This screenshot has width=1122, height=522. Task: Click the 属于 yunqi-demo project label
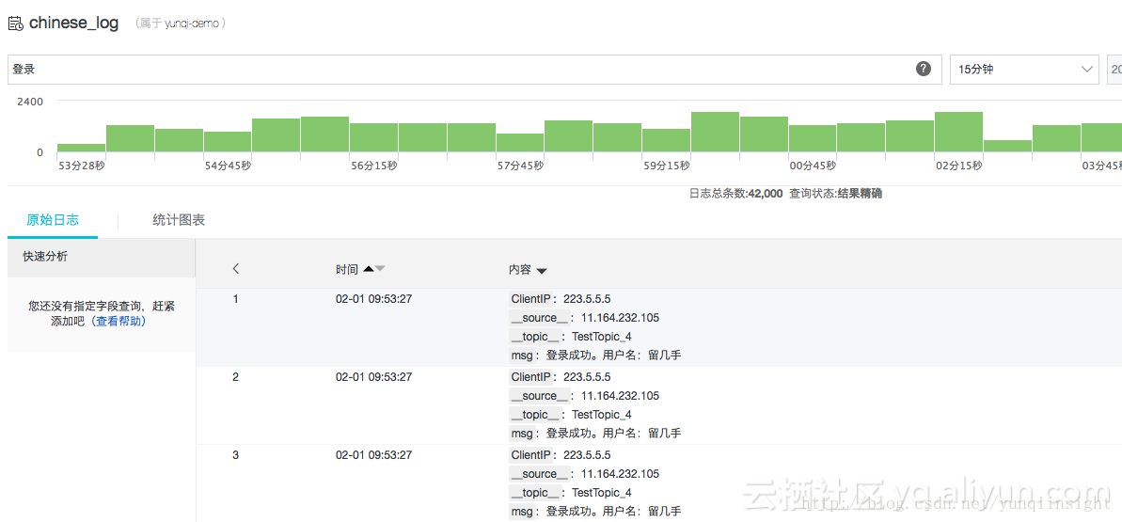(x=181, y=24)
